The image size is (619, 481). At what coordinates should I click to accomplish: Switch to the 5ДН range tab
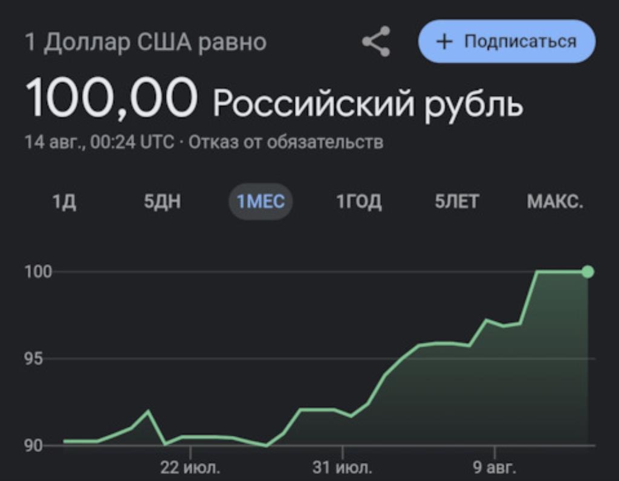pyautogui.click(x=162, y=202)
